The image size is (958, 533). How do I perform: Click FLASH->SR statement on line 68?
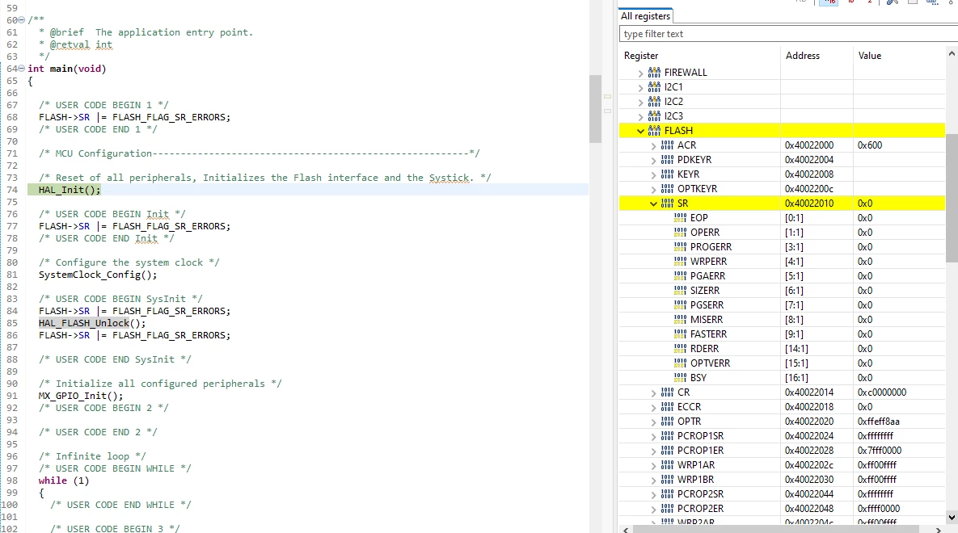(x=134, y=117)
